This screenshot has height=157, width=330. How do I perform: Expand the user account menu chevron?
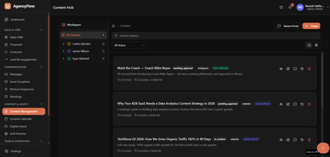328,7
